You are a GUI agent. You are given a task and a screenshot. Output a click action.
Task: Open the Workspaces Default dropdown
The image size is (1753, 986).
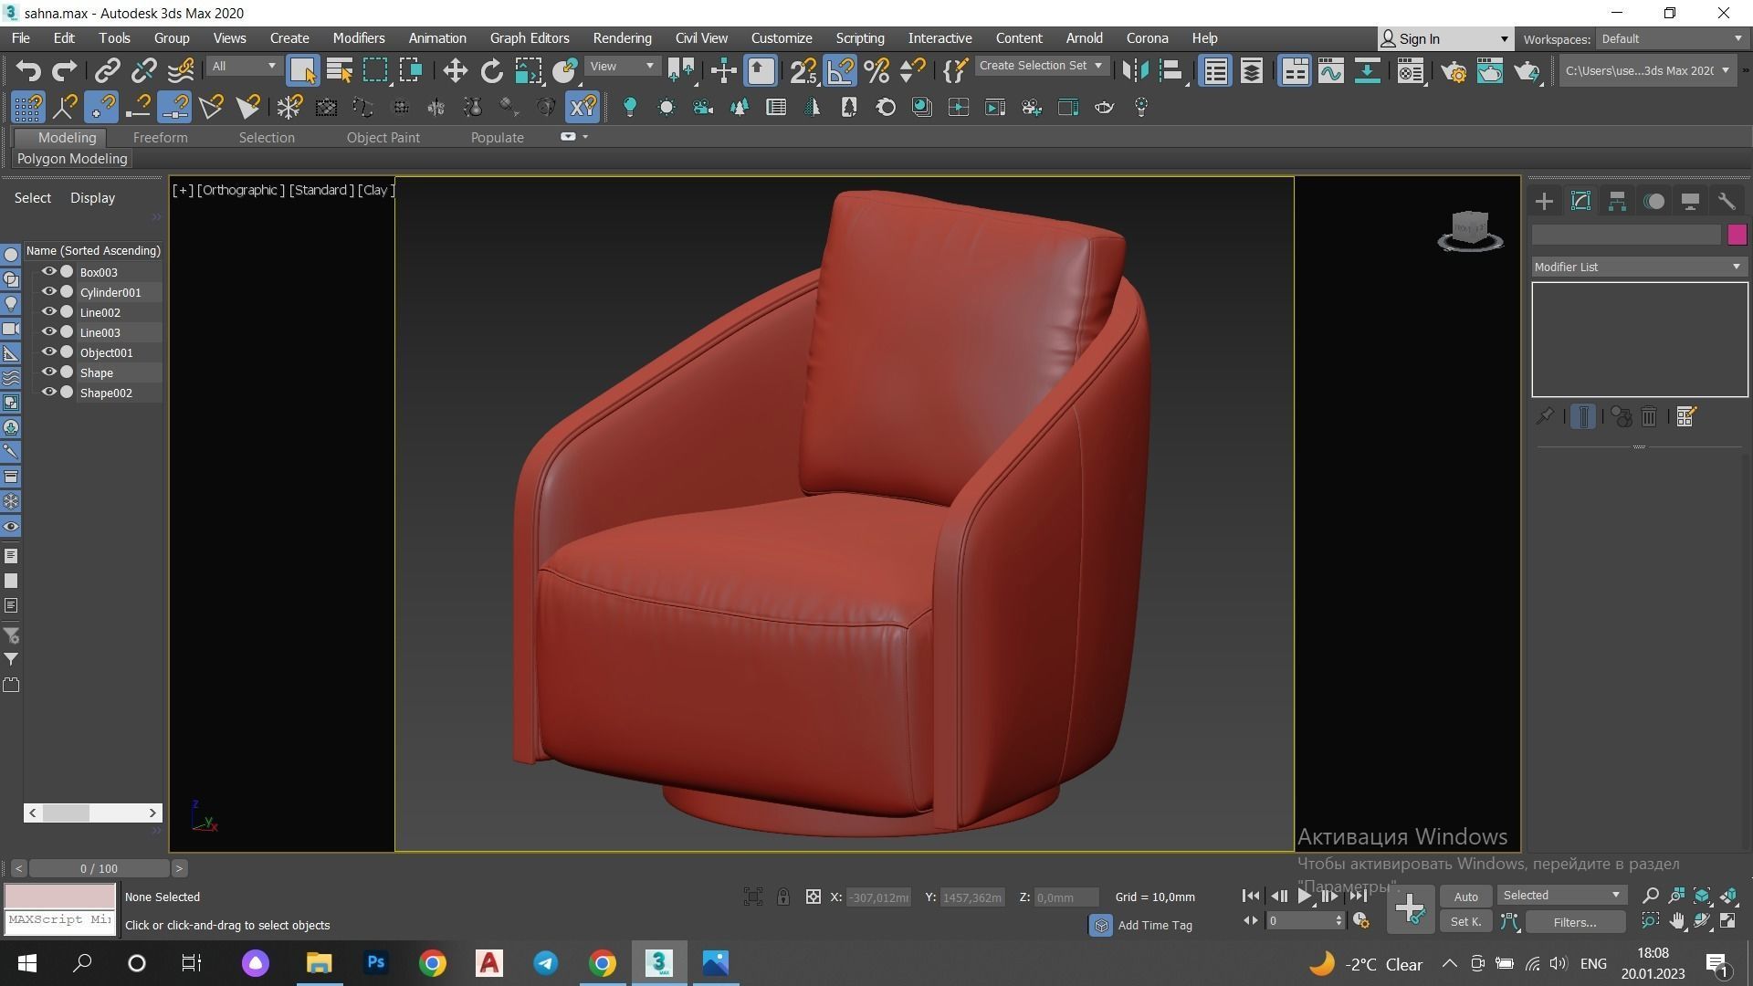(x=1672, y=39)
